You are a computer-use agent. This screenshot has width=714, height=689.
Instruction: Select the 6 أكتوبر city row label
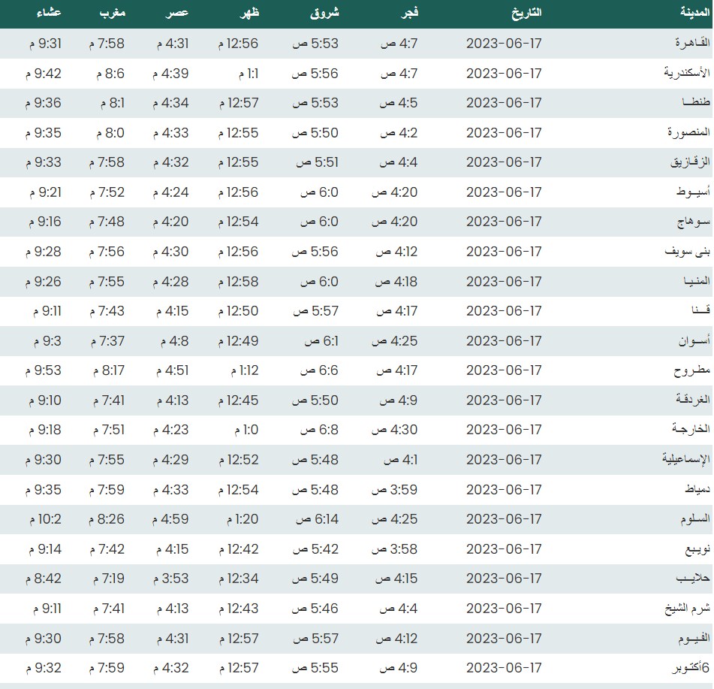pos(685,668)
